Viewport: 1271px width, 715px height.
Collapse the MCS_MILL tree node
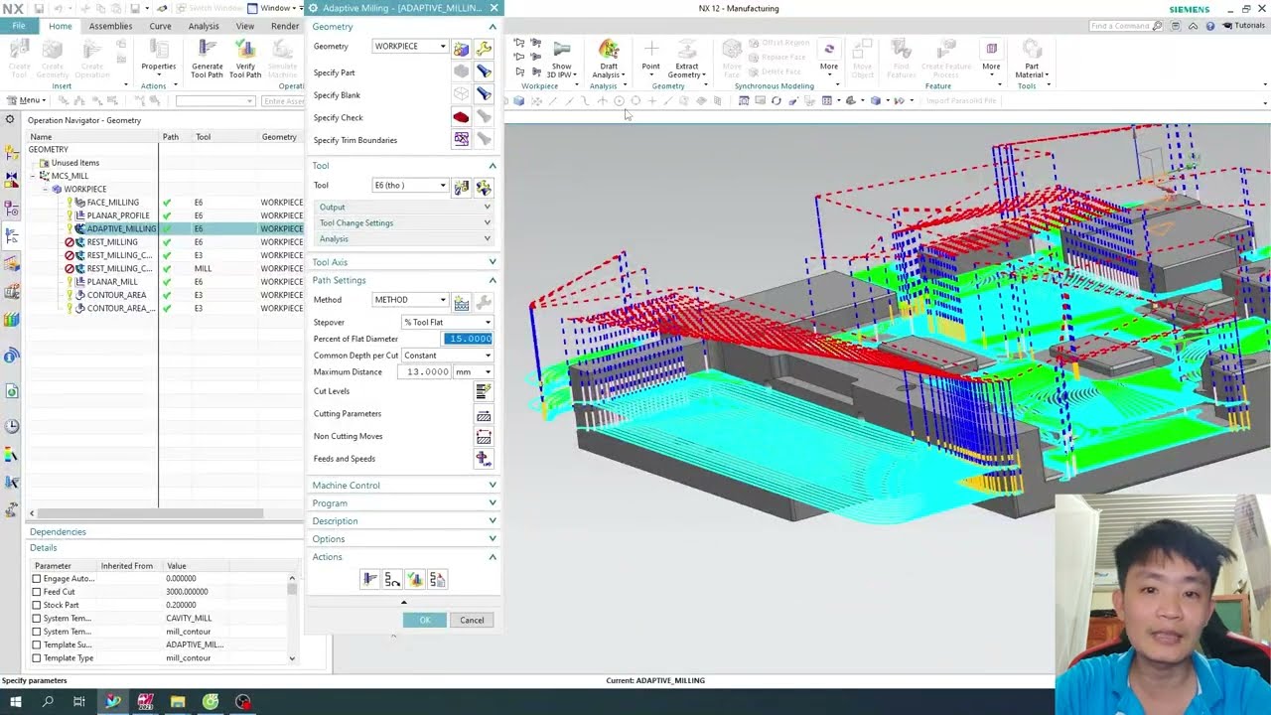(33, 176)
